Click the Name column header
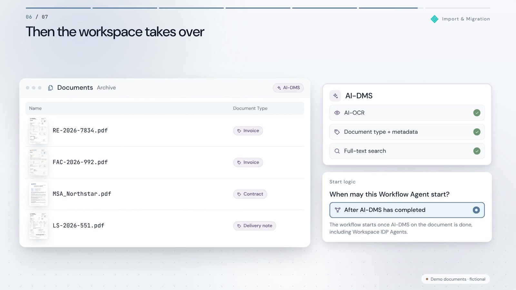516x290 pixels. 35,108
